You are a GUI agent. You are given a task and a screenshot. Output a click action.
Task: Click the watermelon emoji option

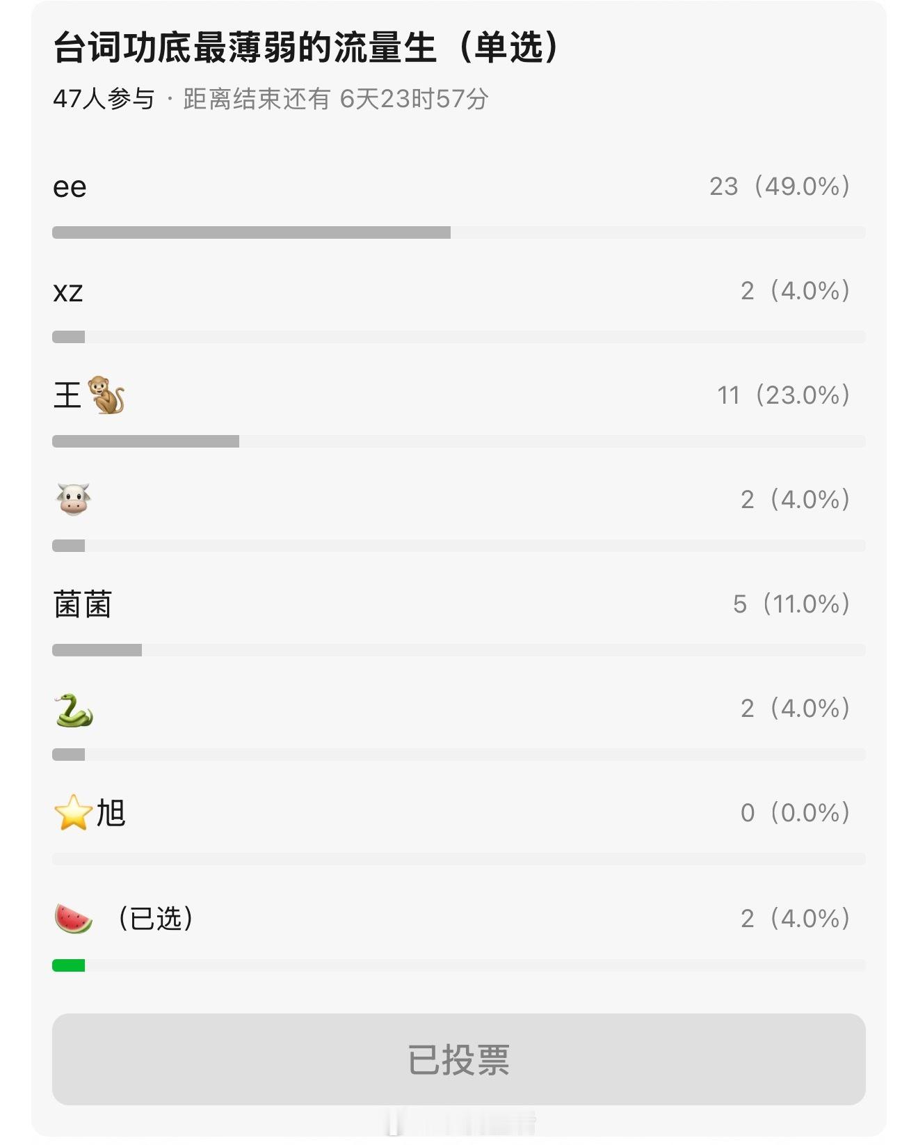tap(73, 918)
